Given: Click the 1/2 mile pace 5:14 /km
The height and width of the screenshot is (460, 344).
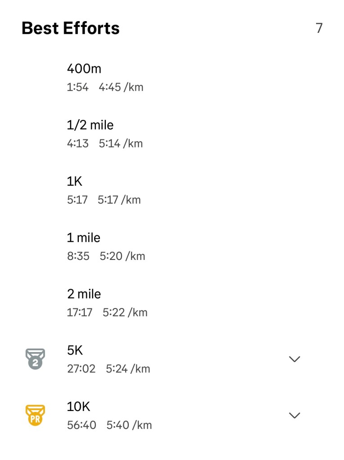Looking at the screenshot, I should pos(121,144).
